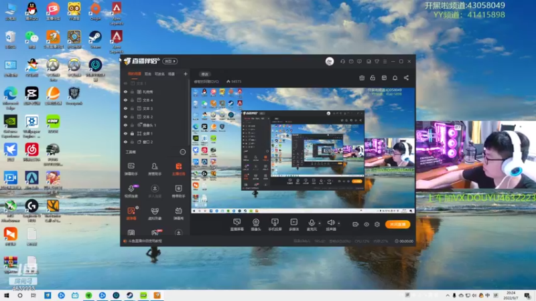Image resolution: width=536 pixels, height=301 pixels.
Task: Open the 房管助手 tool
Action: (155, 169)
